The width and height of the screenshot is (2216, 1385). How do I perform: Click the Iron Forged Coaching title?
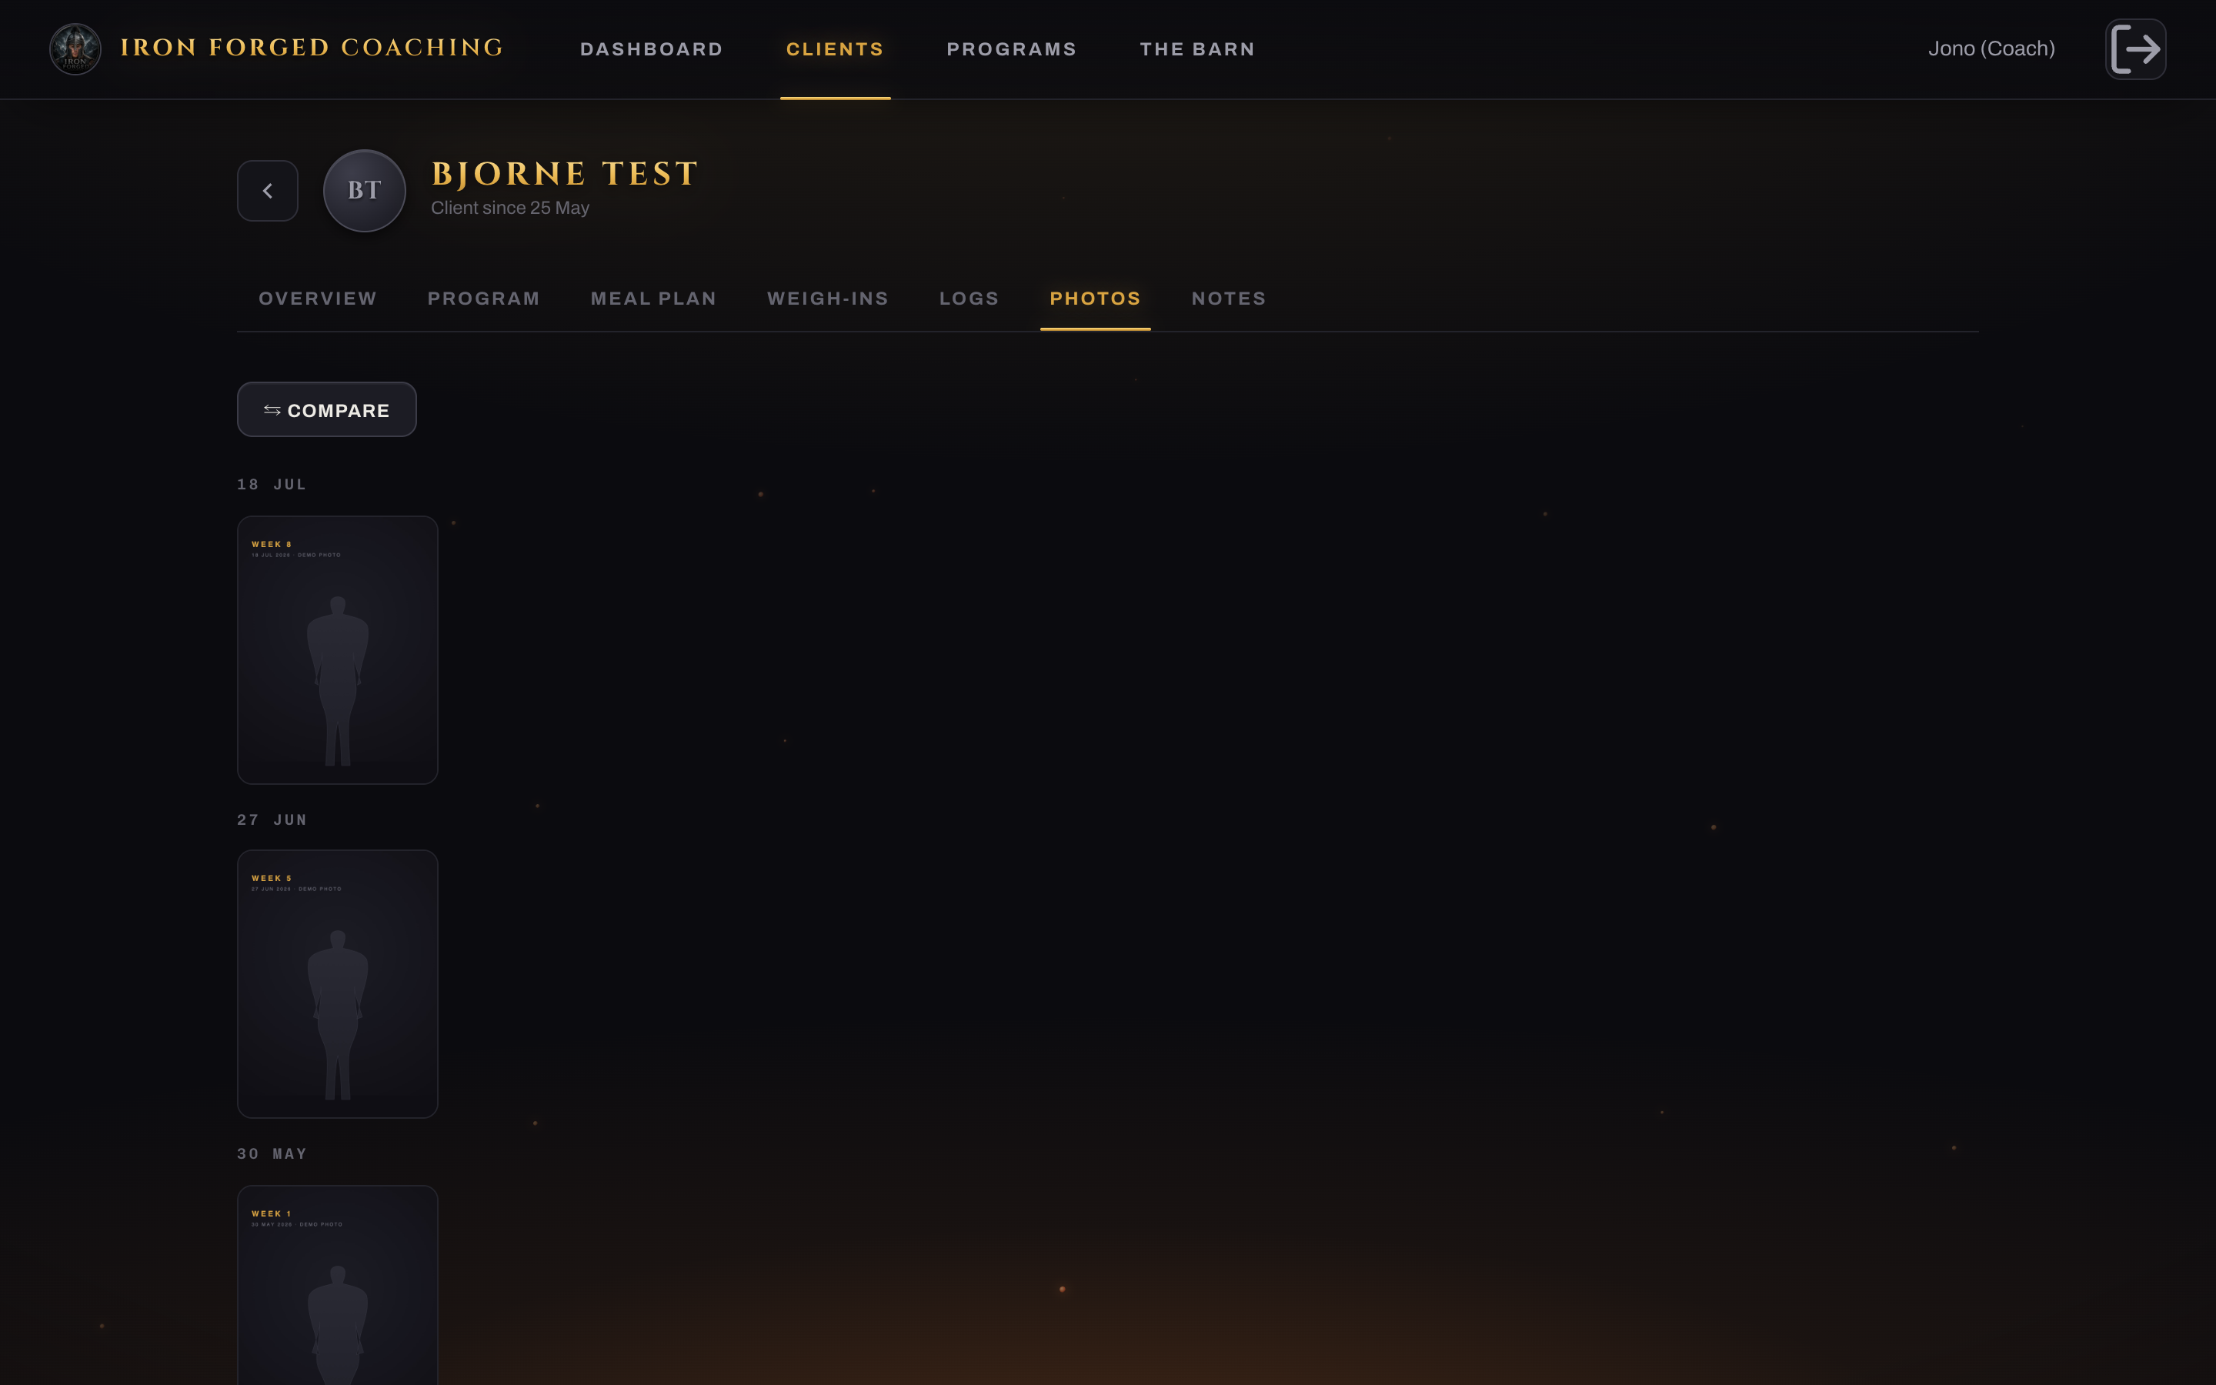[x=312, y=48]
